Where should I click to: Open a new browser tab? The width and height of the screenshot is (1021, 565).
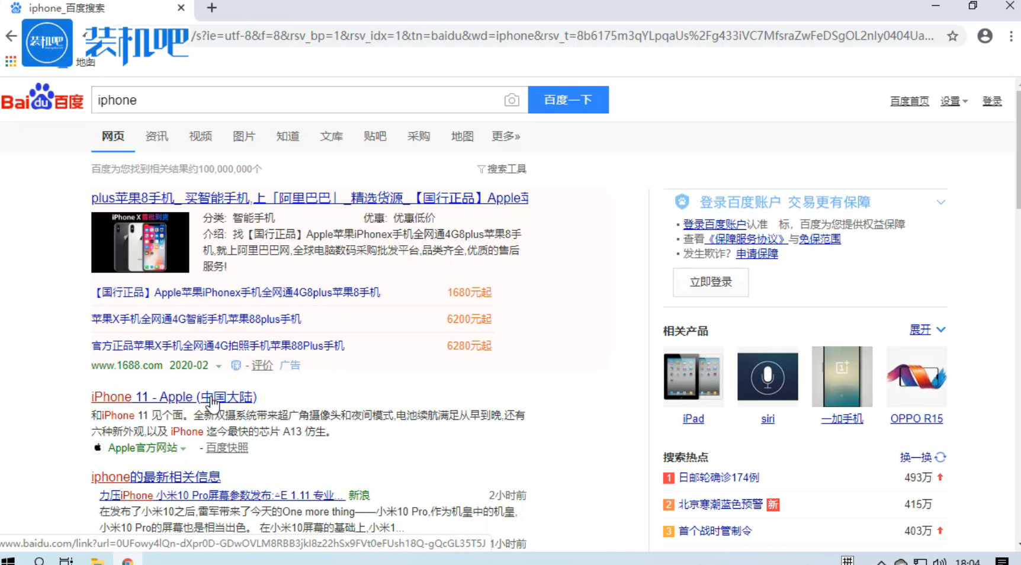(211, 8)
